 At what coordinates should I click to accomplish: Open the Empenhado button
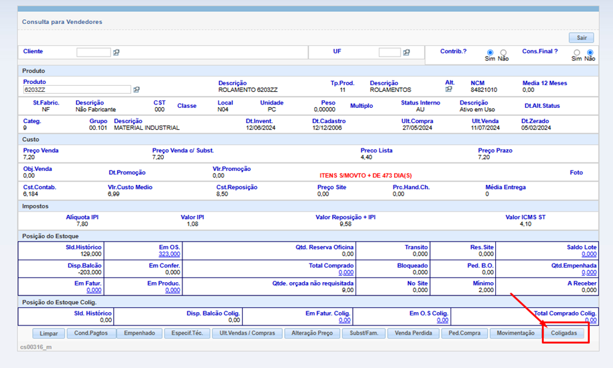140,333
